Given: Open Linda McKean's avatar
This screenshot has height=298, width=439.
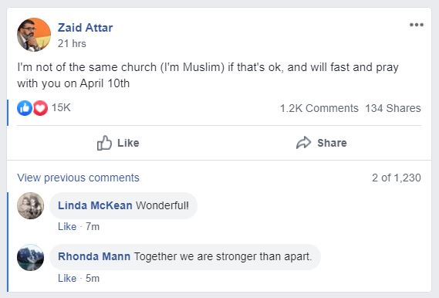Looking at the screenshot, I should [31, 205].
